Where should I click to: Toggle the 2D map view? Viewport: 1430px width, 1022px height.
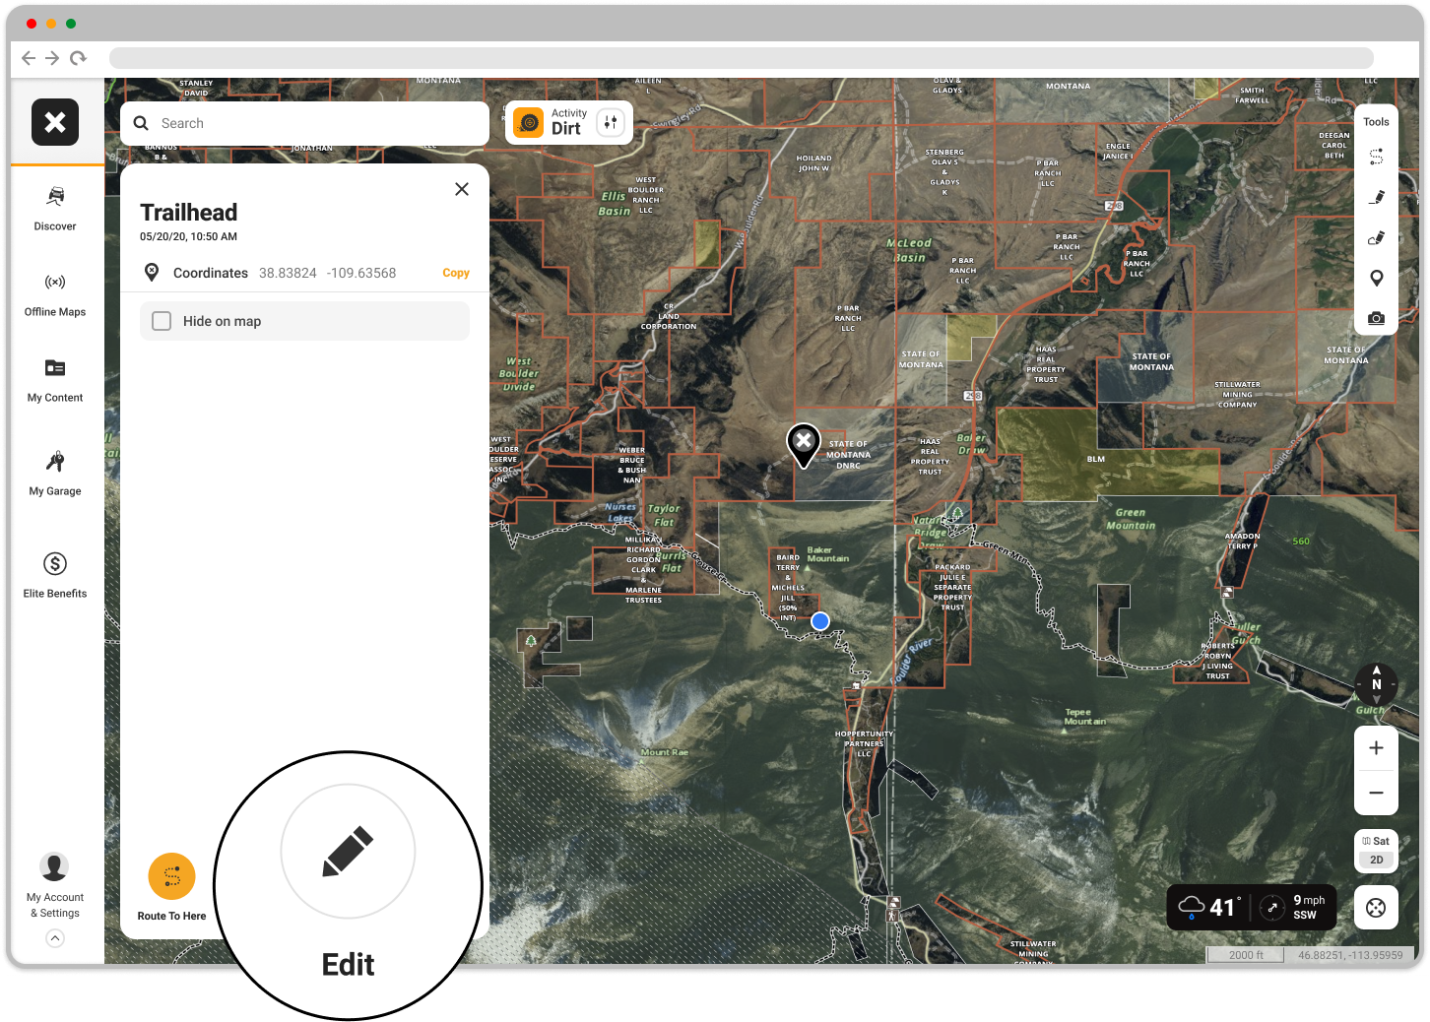click(1377, 860)
